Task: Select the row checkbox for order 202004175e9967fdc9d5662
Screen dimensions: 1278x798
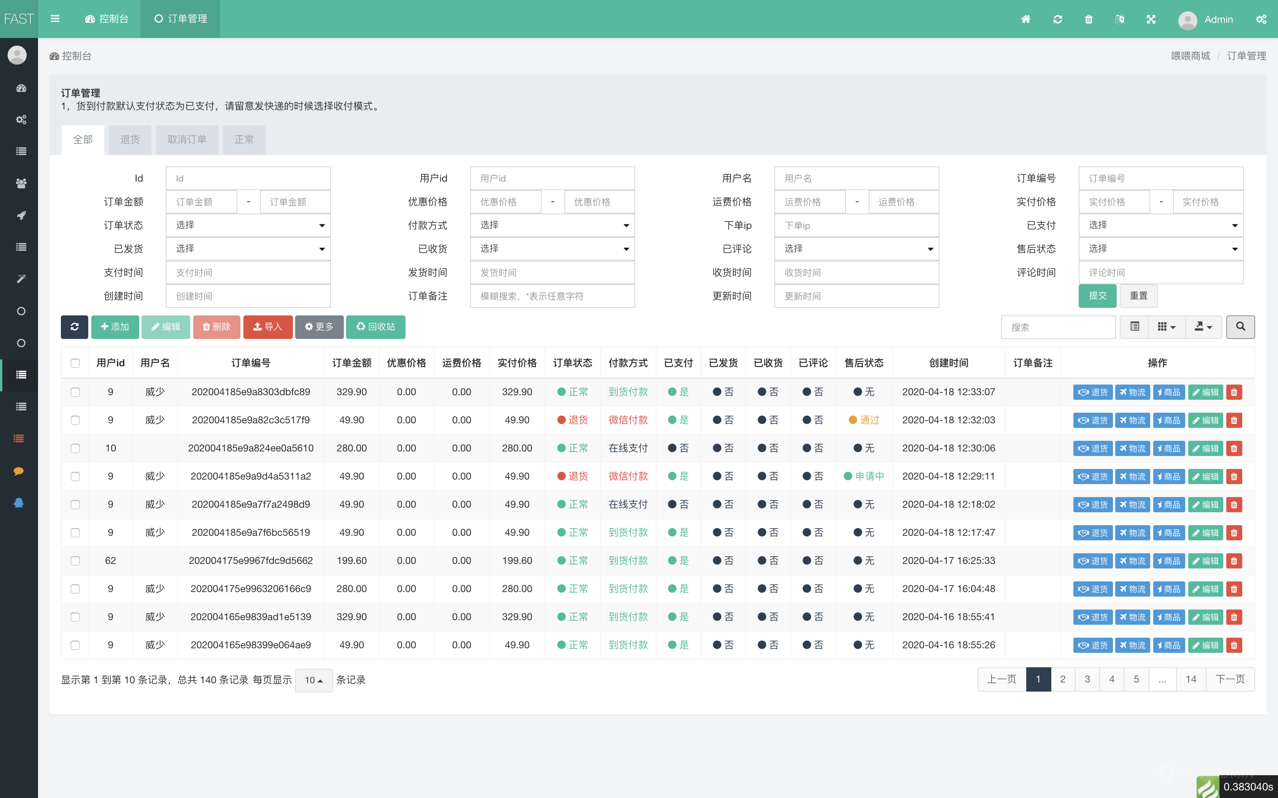Action: [75, 560]
